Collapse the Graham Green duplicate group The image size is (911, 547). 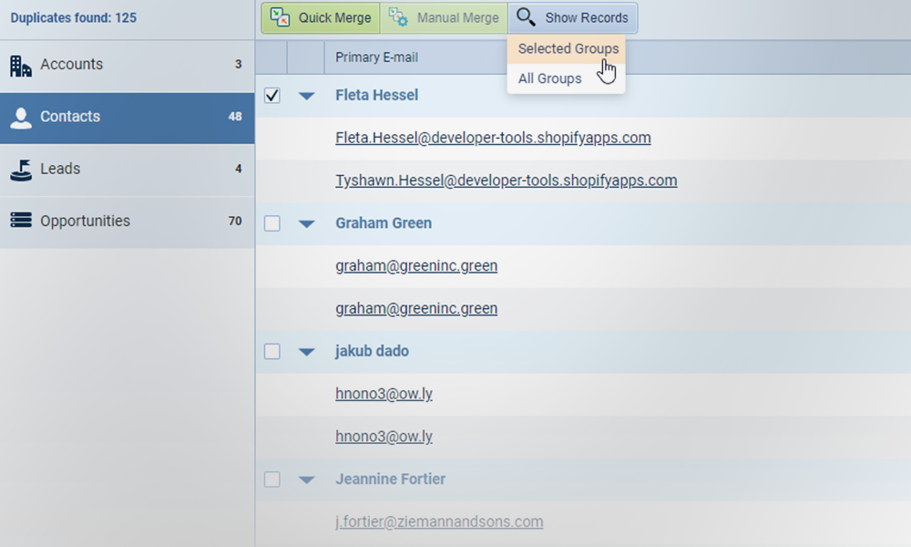click(307, 223)
